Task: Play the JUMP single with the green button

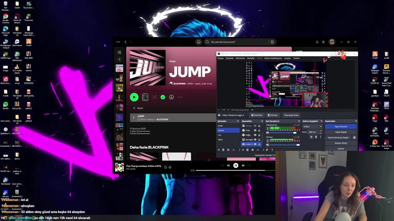Action: point(134,97)
